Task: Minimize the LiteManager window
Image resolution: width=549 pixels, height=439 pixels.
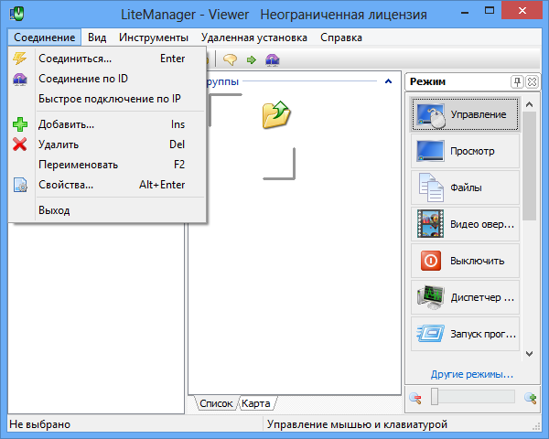Action: [x=465, y=13]
